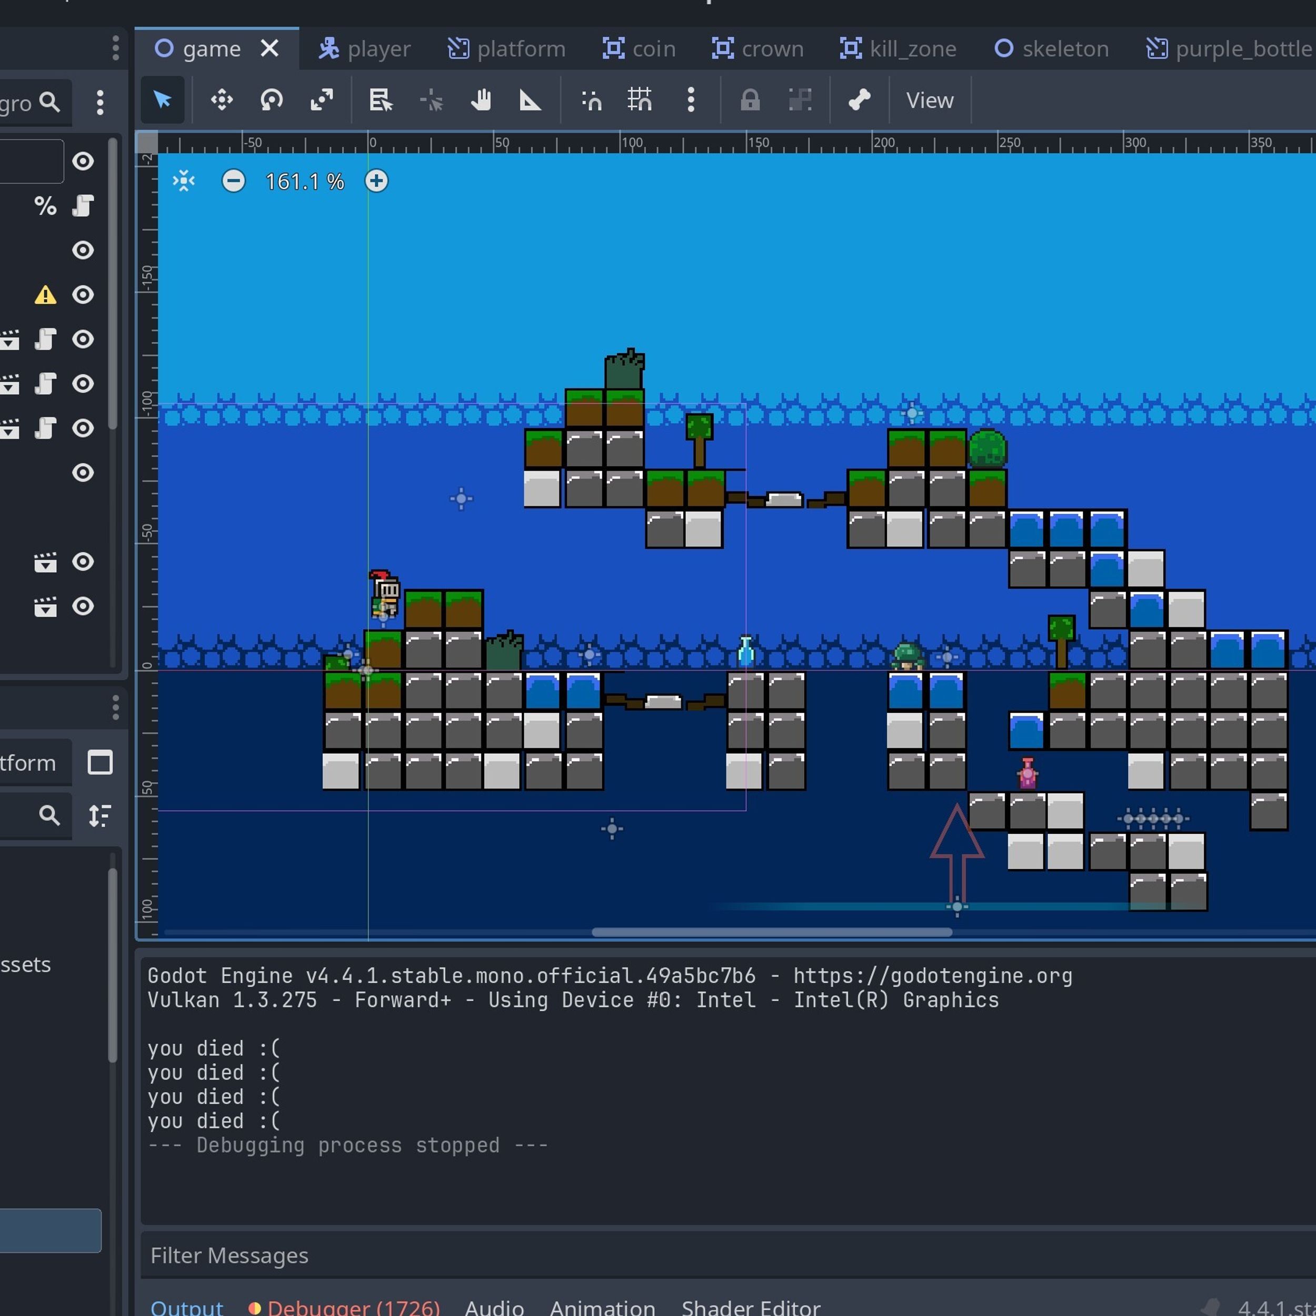Select the Rotate mode tool
1316x1316 pixels.
tap(271, 101)
